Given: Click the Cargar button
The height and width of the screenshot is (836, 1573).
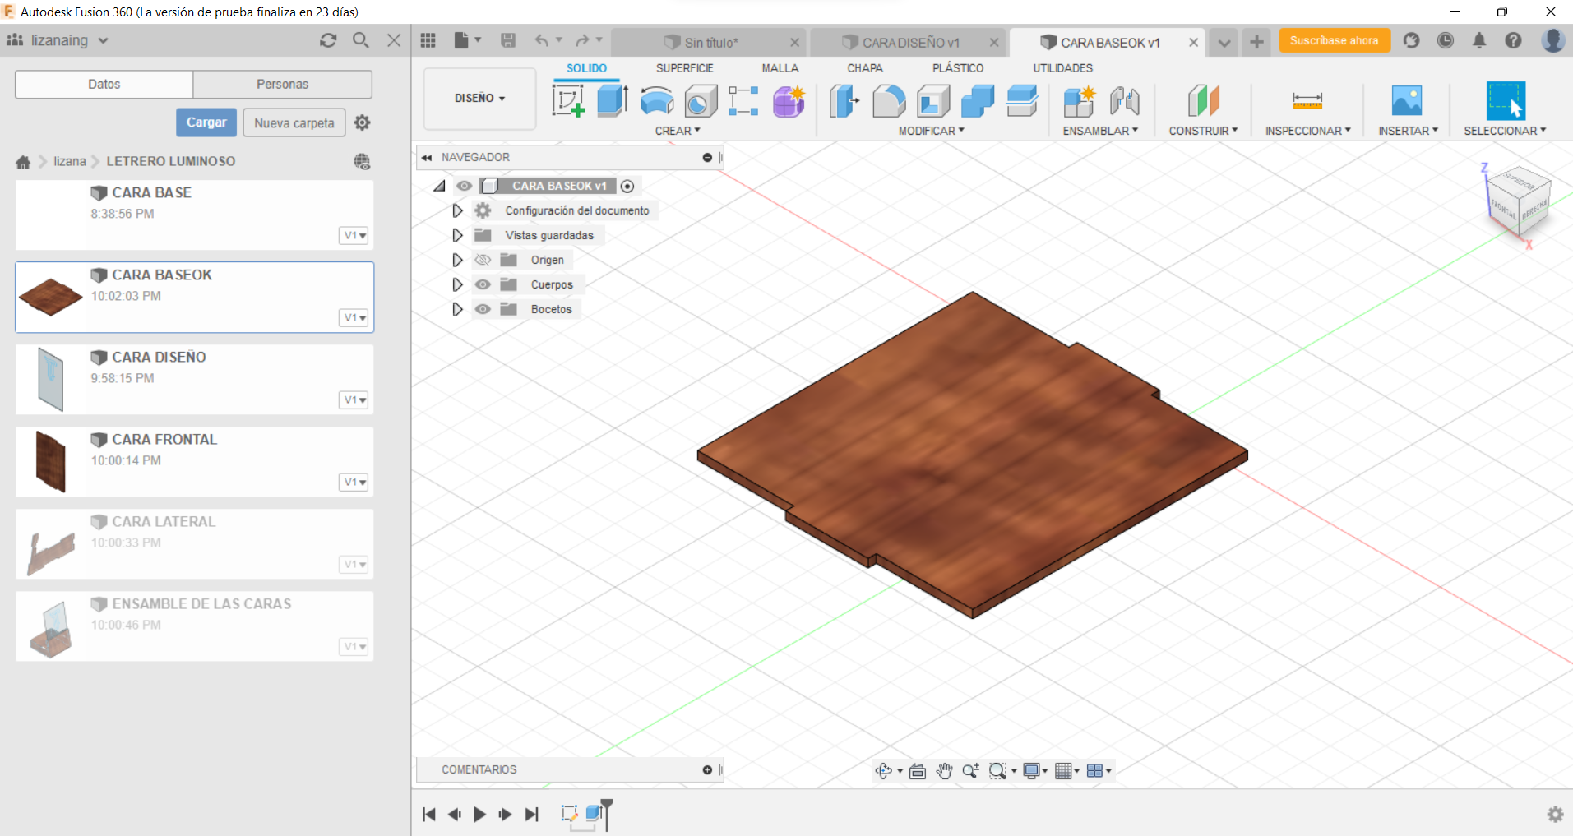Looking at the screenshot, I should 206,122.
